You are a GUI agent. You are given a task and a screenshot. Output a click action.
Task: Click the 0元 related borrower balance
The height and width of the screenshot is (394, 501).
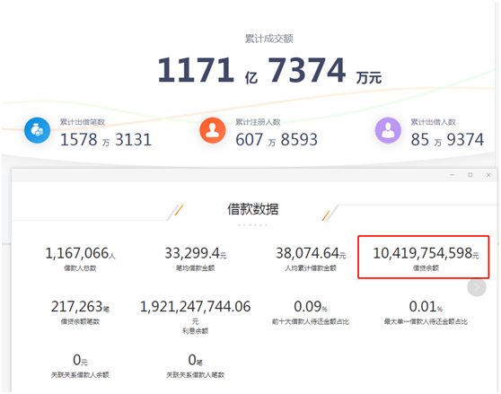tap(80, 360)
